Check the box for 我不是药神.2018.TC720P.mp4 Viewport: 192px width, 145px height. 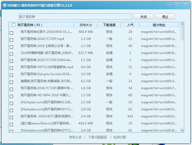12,40
